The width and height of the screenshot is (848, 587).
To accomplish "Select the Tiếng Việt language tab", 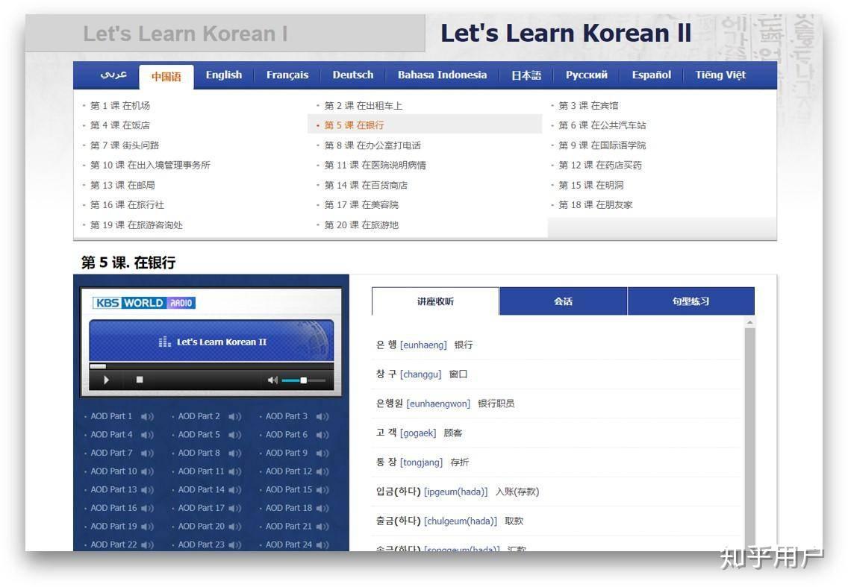I will point(720,75).
